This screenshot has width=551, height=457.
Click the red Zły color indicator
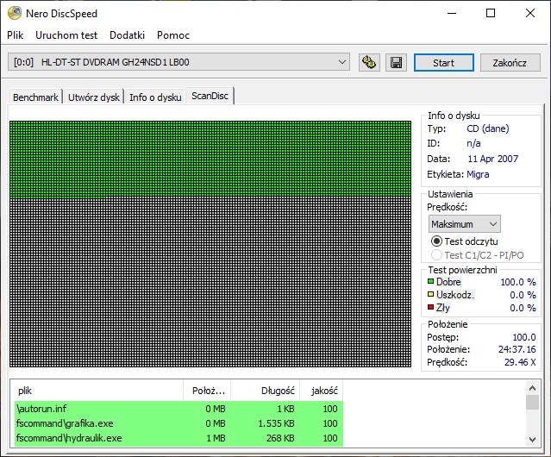(431, 308)
